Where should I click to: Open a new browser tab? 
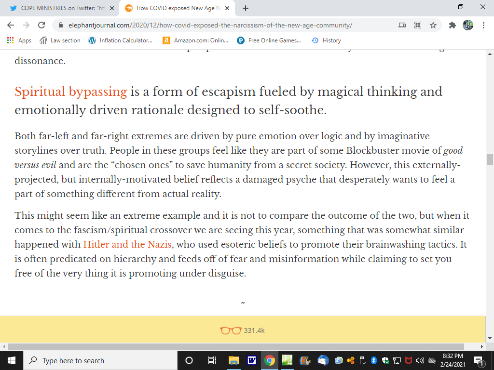coord(246,9)
